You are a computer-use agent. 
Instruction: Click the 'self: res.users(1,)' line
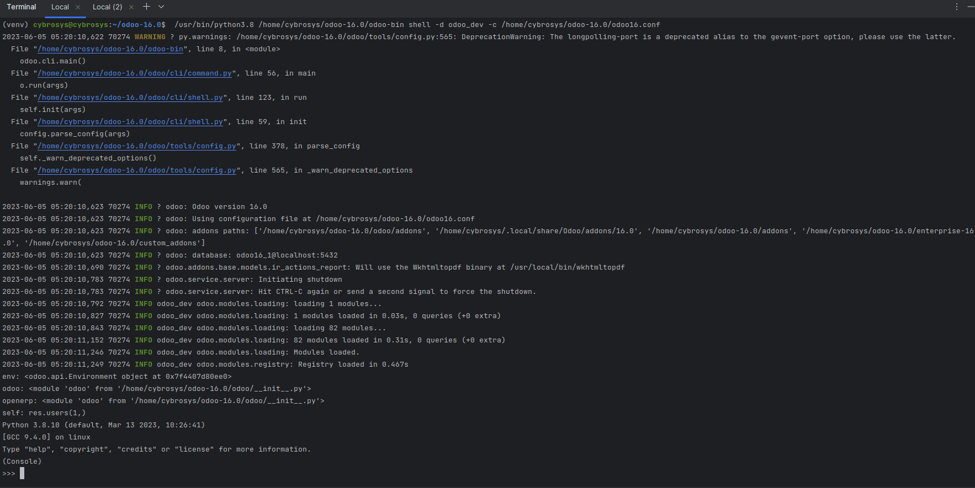point(44,413)
